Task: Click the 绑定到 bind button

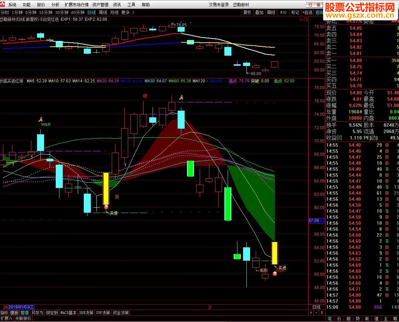Action: click(52, 313)
